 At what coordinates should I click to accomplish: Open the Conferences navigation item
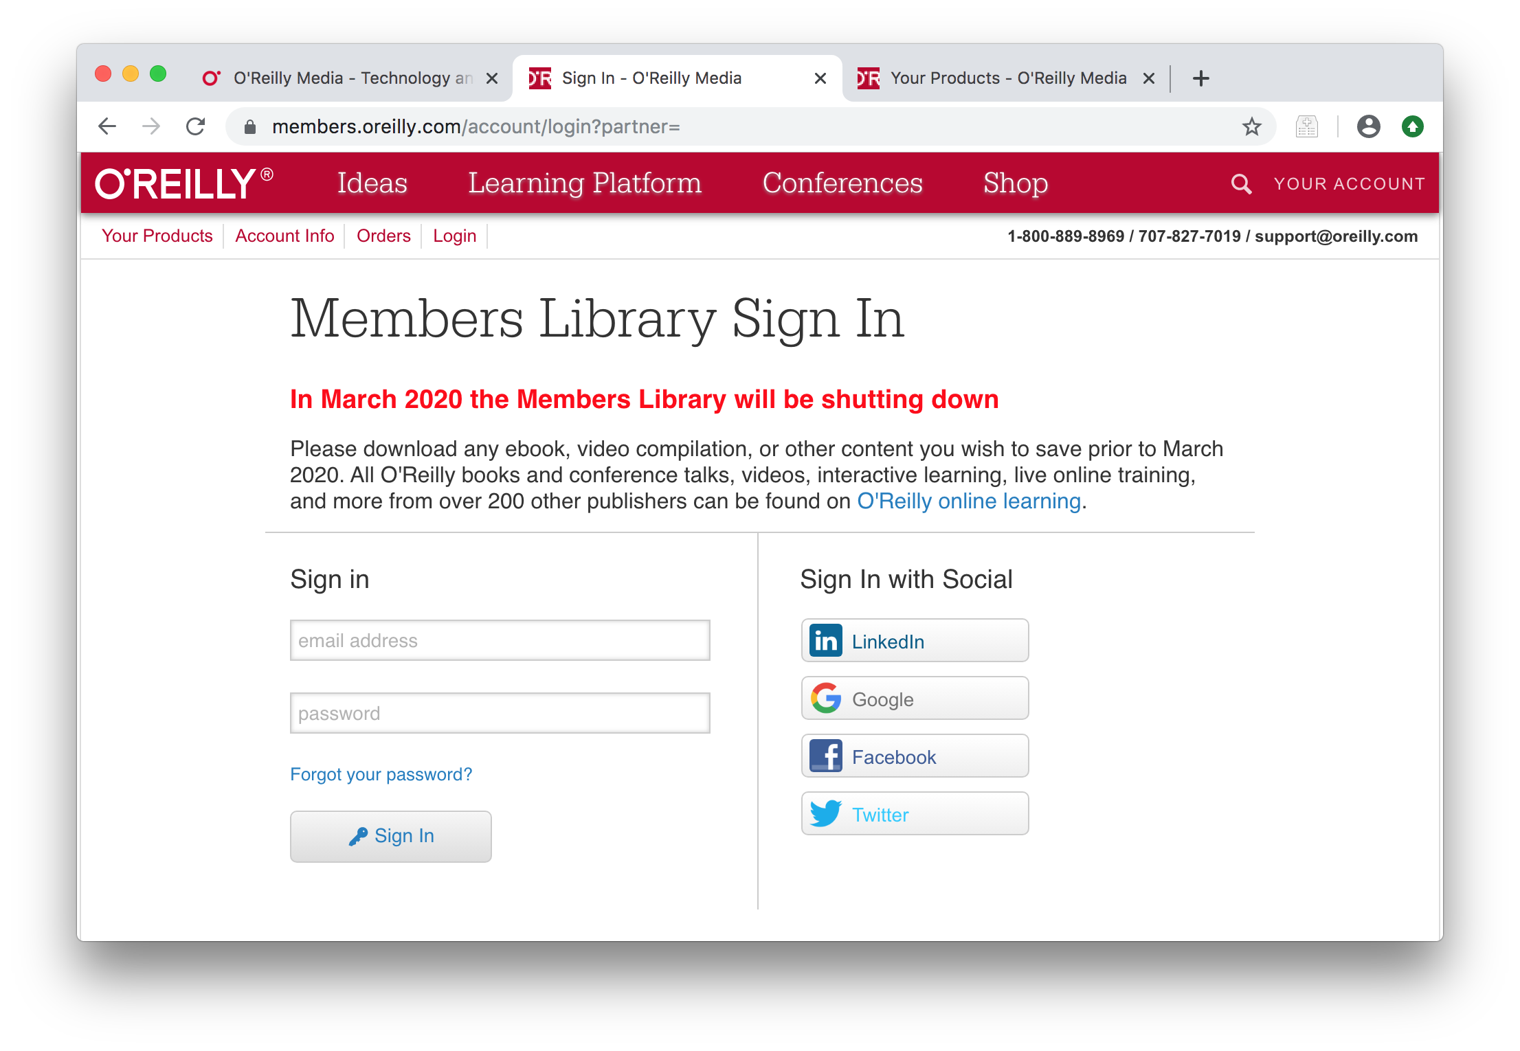tap(842, 183)
